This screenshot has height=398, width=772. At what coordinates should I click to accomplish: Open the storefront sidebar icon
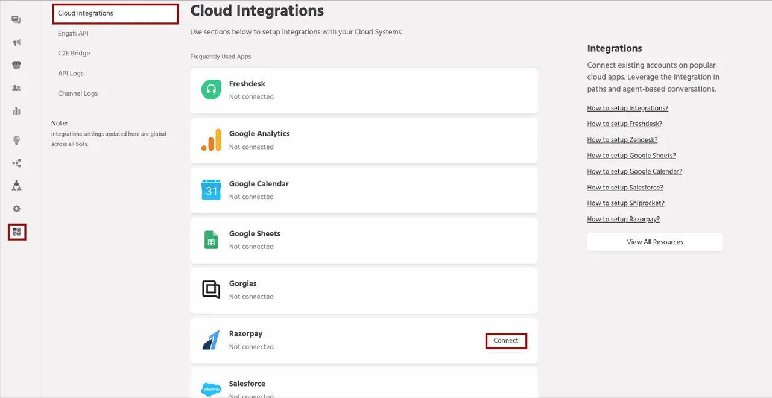(x=16, y=65)
